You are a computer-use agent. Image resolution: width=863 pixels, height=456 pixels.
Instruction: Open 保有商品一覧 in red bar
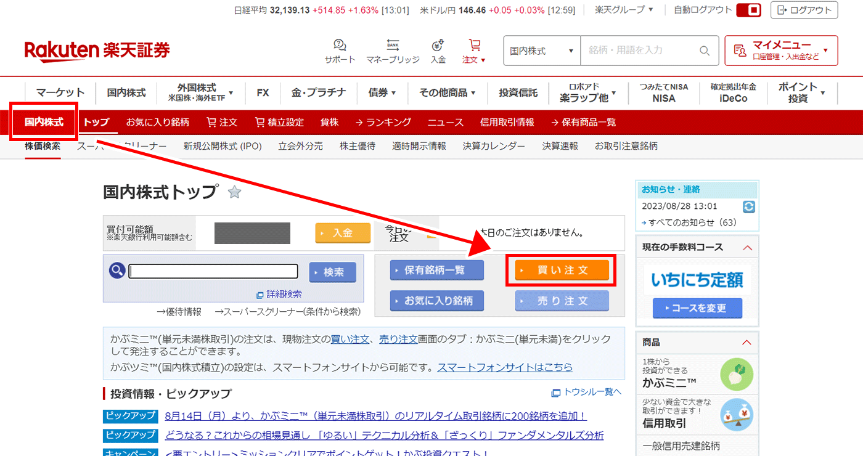pos(584,122)
